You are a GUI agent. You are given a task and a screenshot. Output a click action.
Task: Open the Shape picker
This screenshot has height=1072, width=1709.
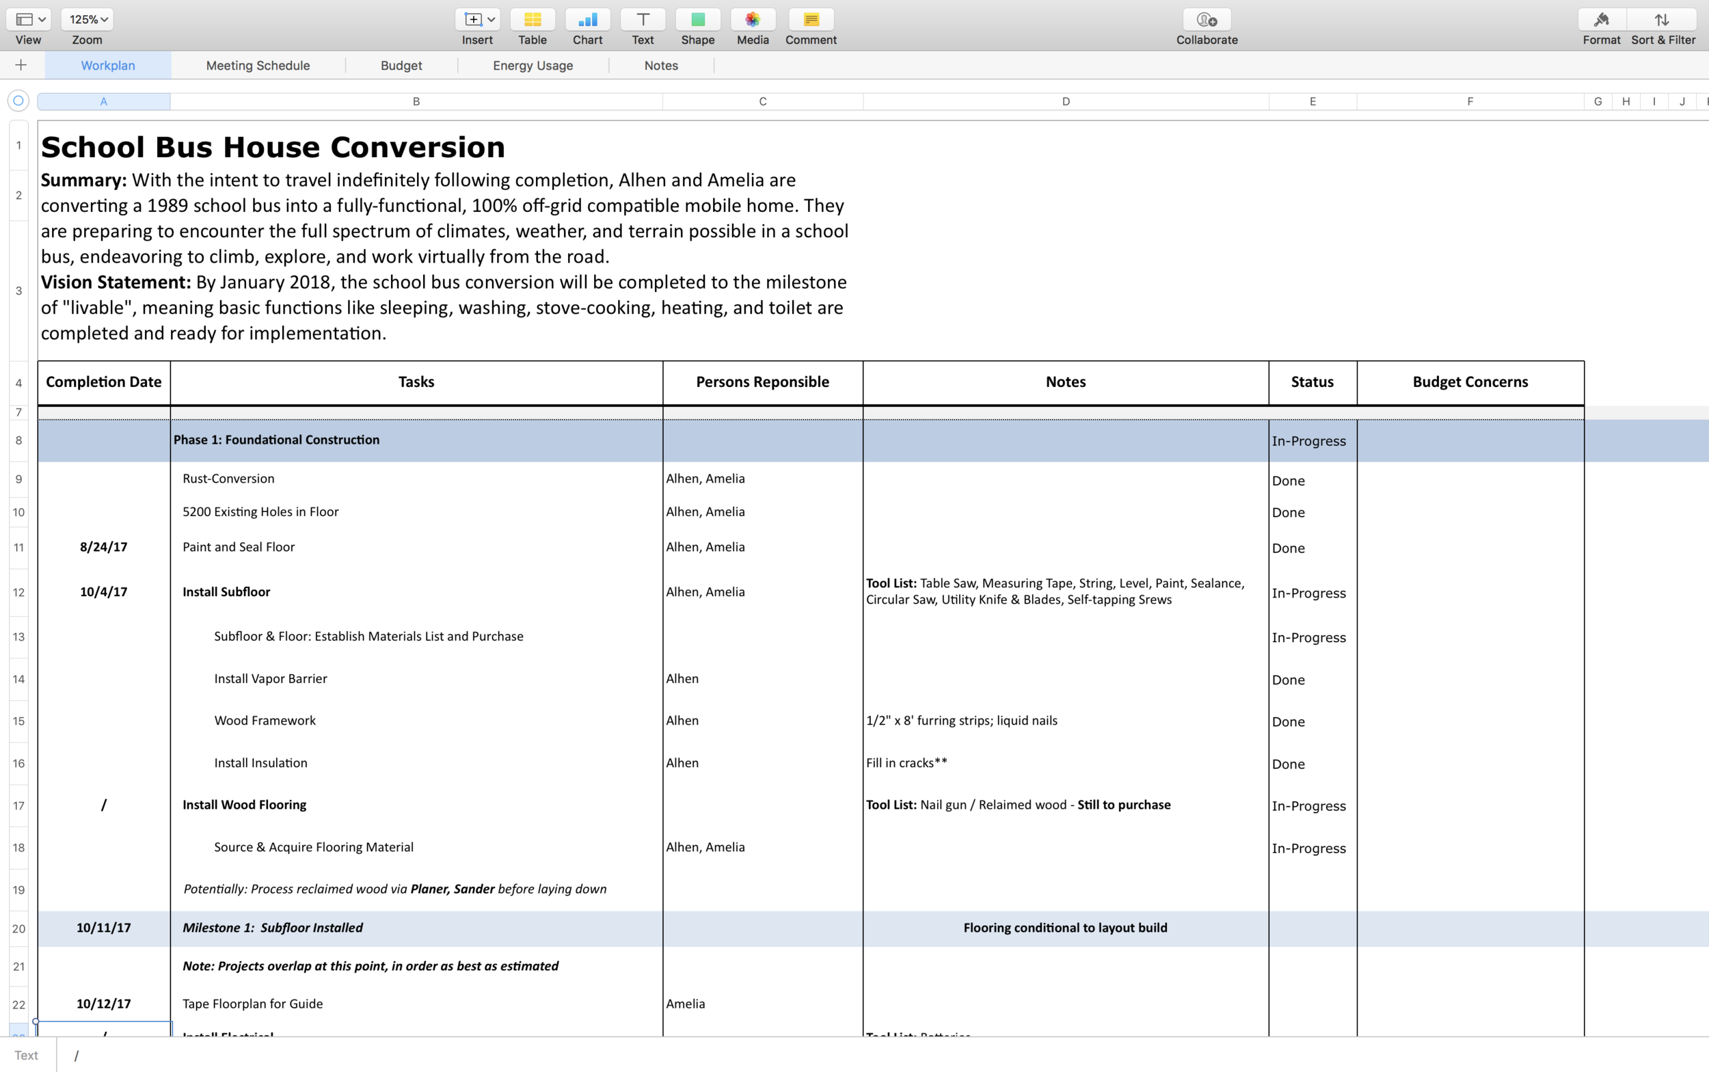697,19
